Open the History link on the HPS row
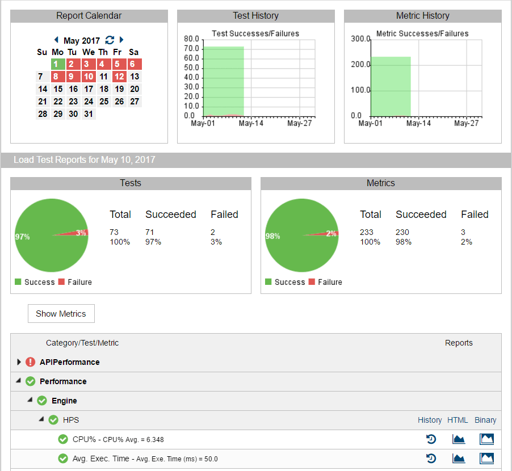512x471 pixels. click(x=430, y=420)
